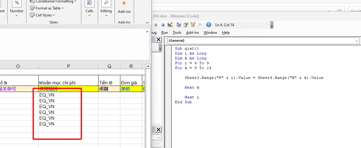Click the first EQ_VN cell in column P

point(68,95)
